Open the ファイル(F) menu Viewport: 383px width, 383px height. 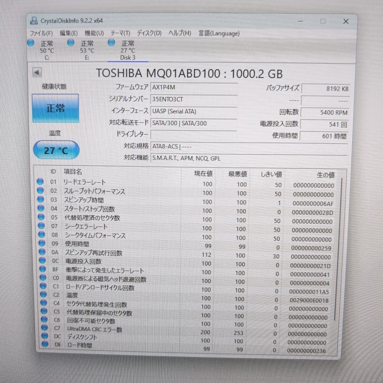click(x=41, y=33)
